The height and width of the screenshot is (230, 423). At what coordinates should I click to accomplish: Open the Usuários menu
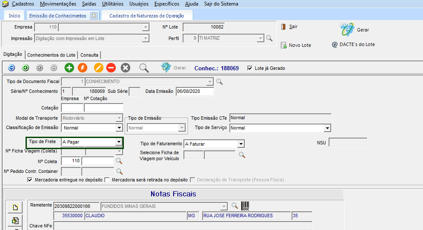139,4
